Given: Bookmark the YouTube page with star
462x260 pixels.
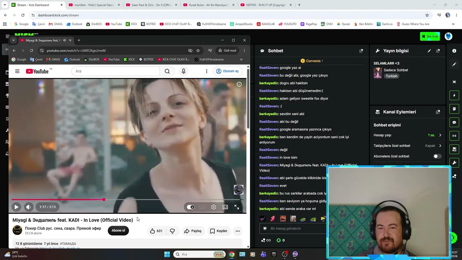Looking at the screenshot, I should point(198,51).
